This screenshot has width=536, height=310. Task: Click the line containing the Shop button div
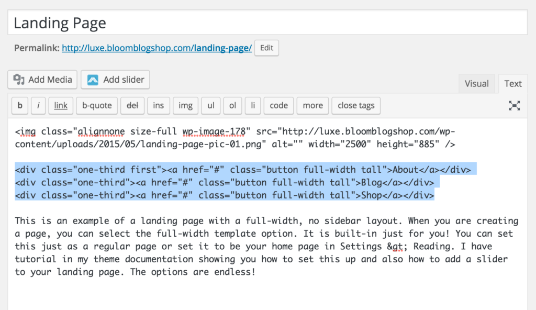click(224, 195)
